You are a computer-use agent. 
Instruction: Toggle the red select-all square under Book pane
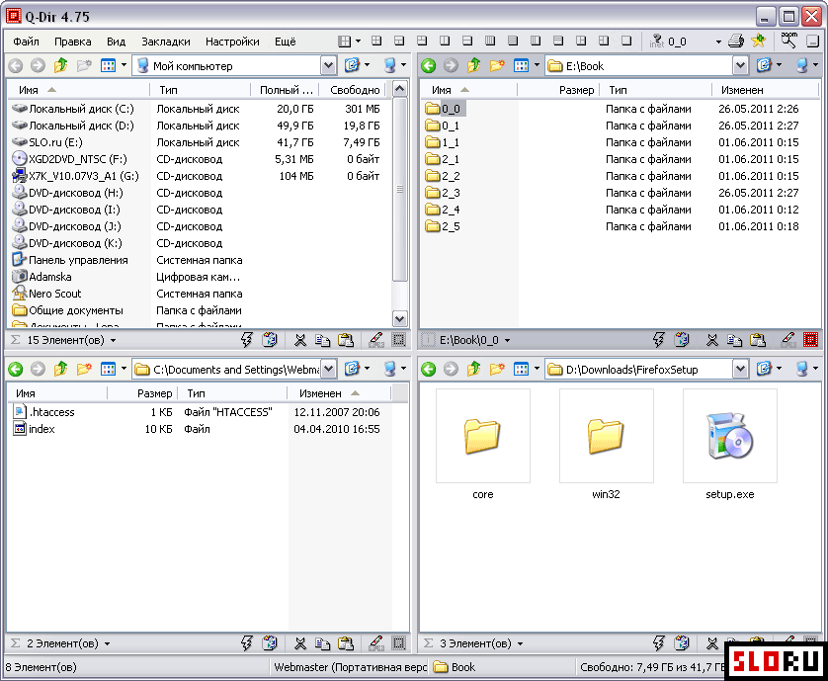[x=810, y=340]
